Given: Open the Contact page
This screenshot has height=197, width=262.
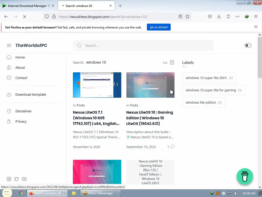Looking at the screenshot, I should pos(21,78).
